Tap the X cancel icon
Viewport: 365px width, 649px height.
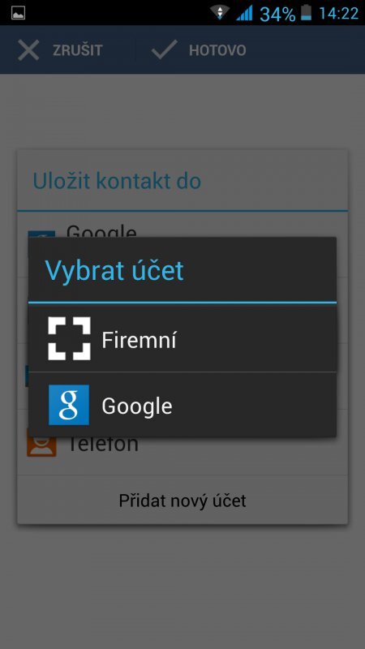(28, 50)
